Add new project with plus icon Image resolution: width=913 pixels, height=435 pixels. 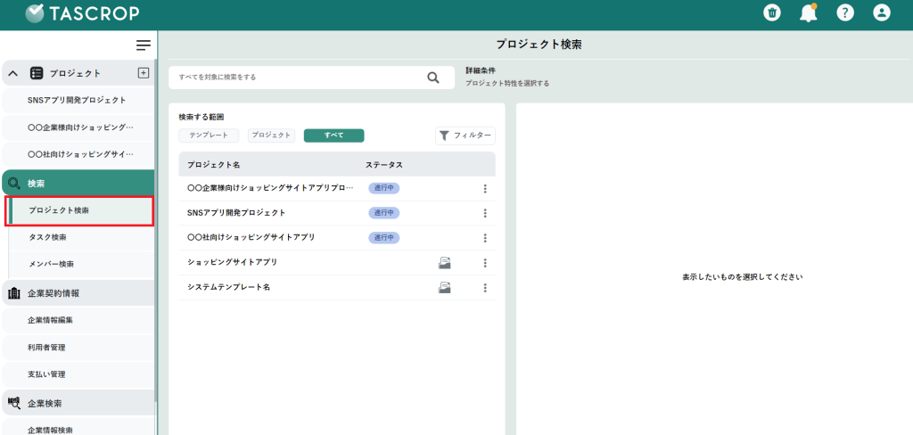pos(144,73)
